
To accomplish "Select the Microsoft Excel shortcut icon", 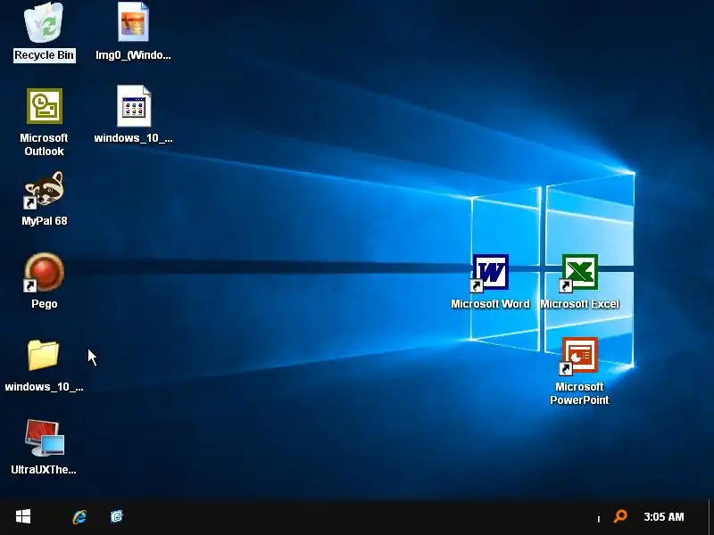I will point(579,272).
